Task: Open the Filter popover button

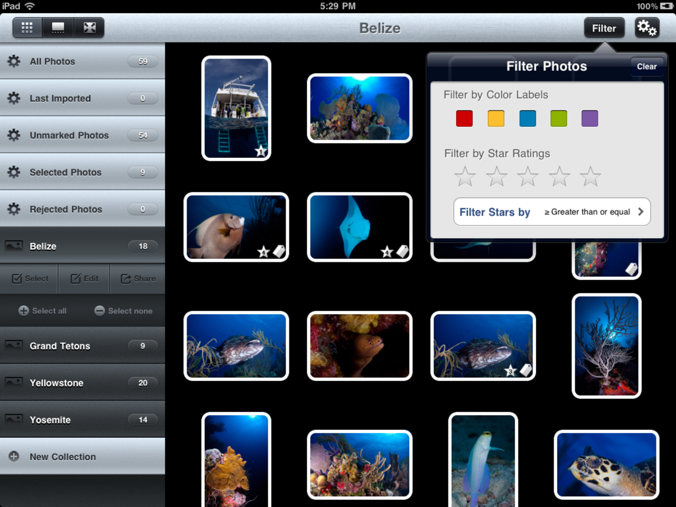Action: [604, 29]
